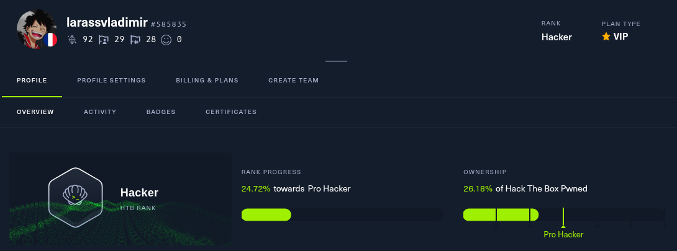View the Badges sub-tab
Image resolution: width=677 pixels, height=251 pixels.
(x=161, y=112)
